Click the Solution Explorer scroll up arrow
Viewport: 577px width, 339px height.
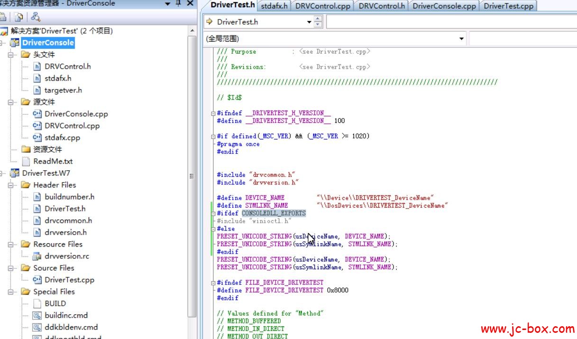point(192,31)
